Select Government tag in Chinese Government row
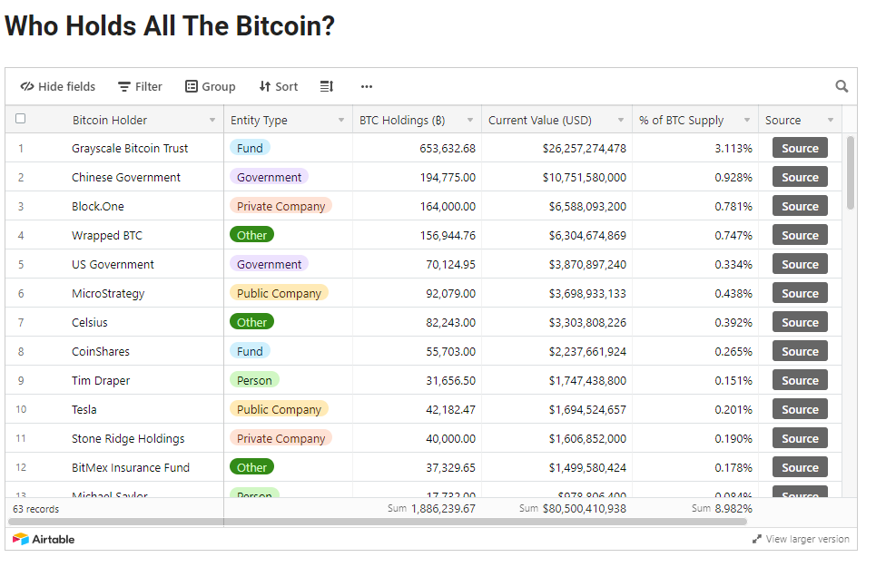Viewport: 886px width, 567px height. point(269,177)
